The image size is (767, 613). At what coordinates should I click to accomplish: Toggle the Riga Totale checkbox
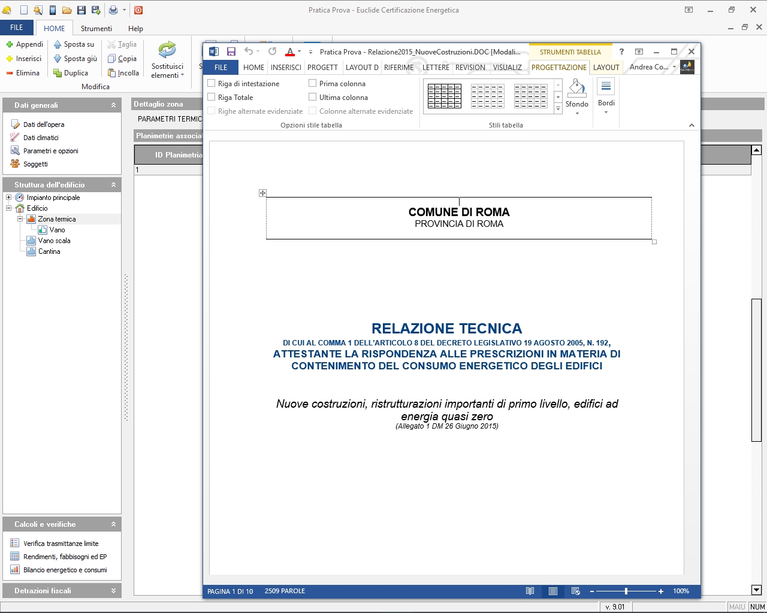212,97
